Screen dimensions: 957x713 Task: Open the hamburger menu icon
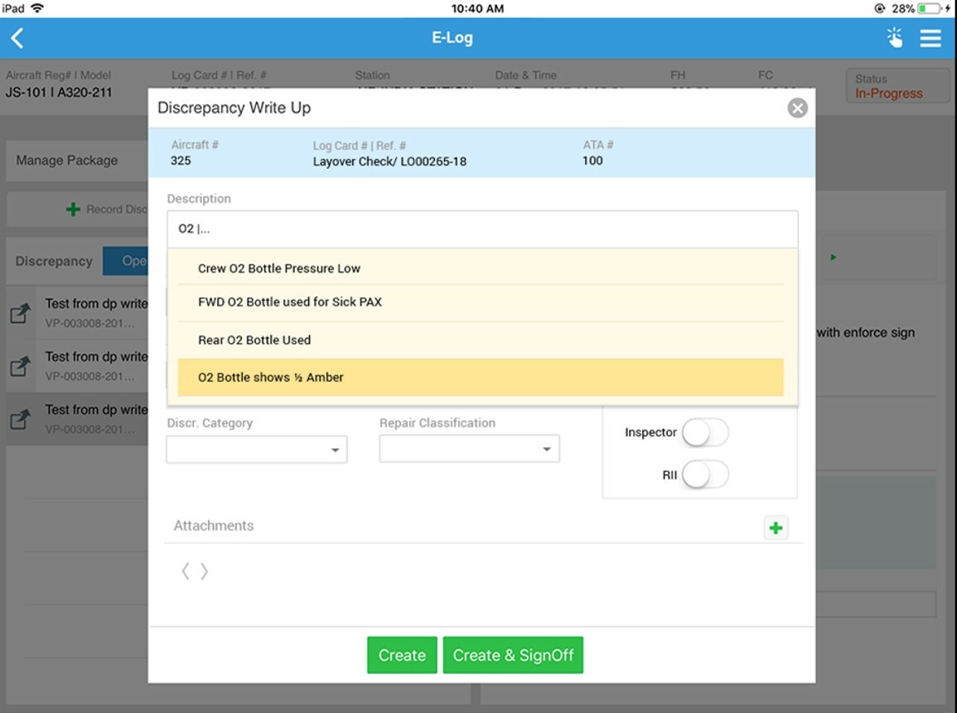(x=930, y=38)
